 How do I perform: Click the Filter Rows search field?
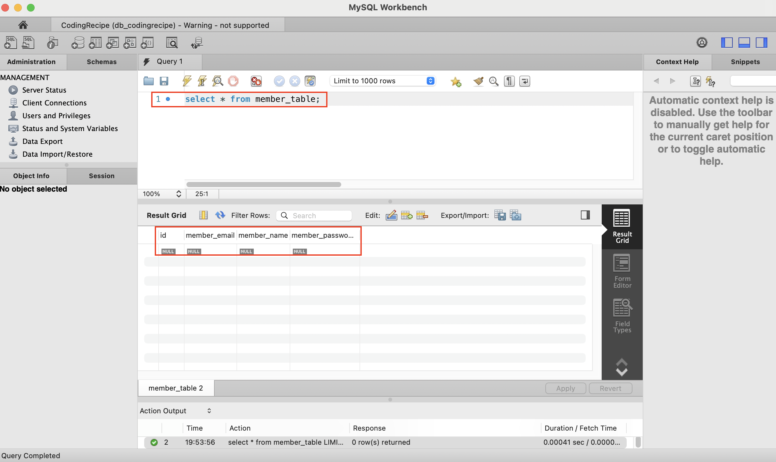coord(314,216)
